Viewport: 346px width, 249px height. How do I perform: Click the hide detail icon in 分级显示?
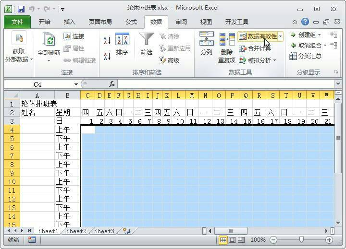(x=333, y=45)
